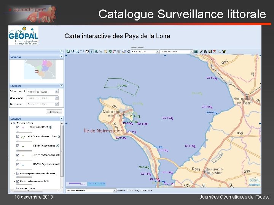
Task: Uncheck REPHY Phycotoxines layer checkbox
Action: click(x=18, y=145)
